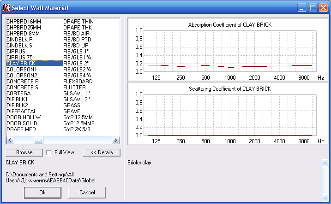This screenshot has width=331, height=204.
Task: Select CINDBLK S material
Action: 19,46
